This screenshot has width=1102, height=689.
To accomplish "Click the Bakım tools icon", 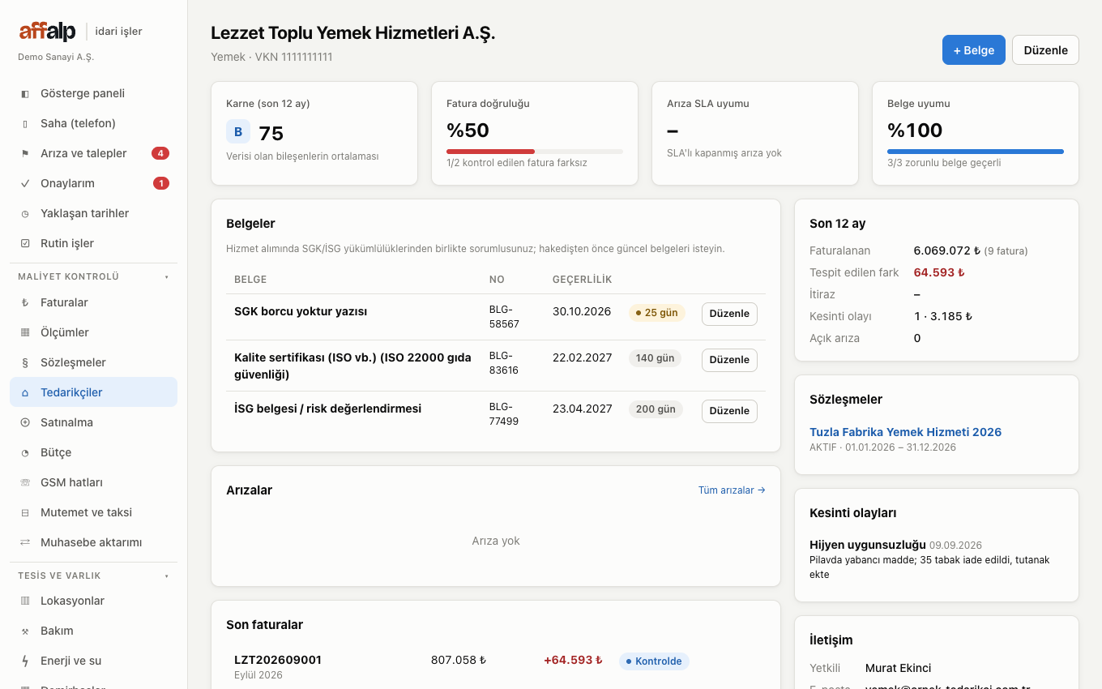I will (25, 631).
